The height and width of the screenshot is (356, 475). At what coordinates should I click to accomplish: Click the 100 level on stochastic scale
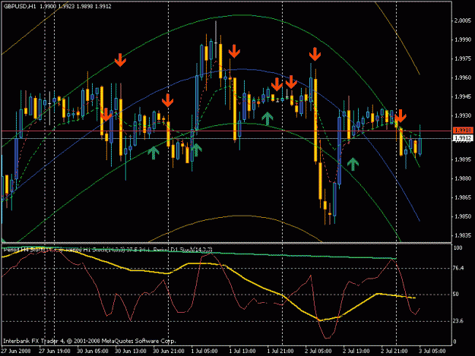(458, 247)
